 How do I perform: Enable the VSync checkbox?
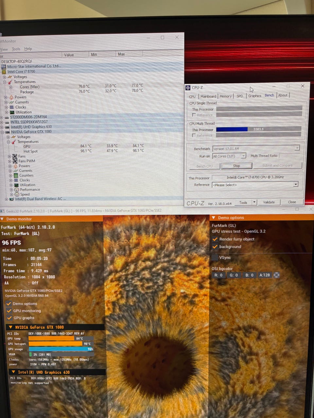(x=215, y=258)
